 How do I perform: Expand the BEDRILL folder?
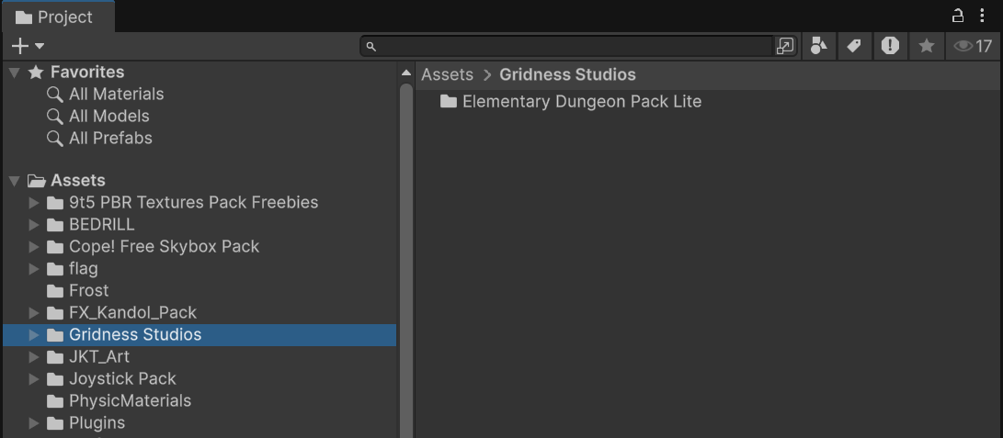[34, 225]
